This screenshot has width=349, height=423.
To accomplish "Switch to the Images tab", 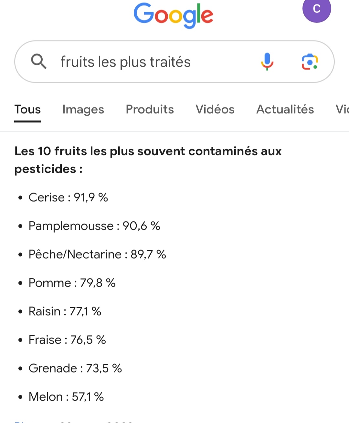I will [83, 110].
